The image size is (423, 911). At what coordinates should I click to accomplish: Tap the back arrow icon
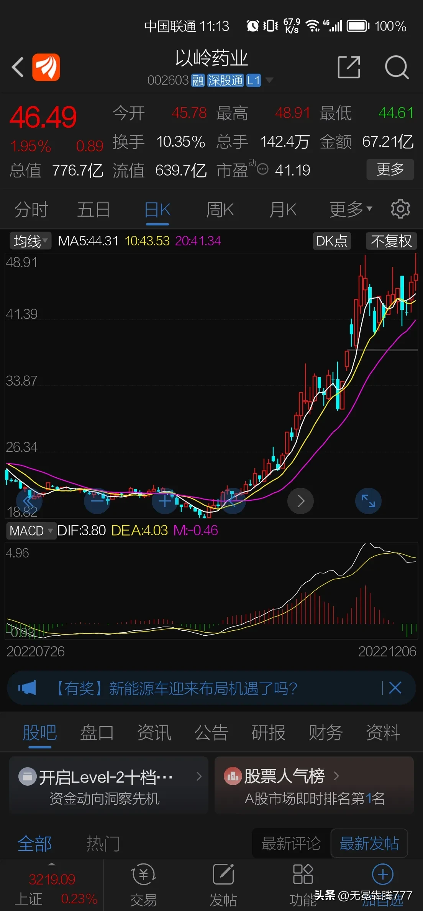[18, 67]
